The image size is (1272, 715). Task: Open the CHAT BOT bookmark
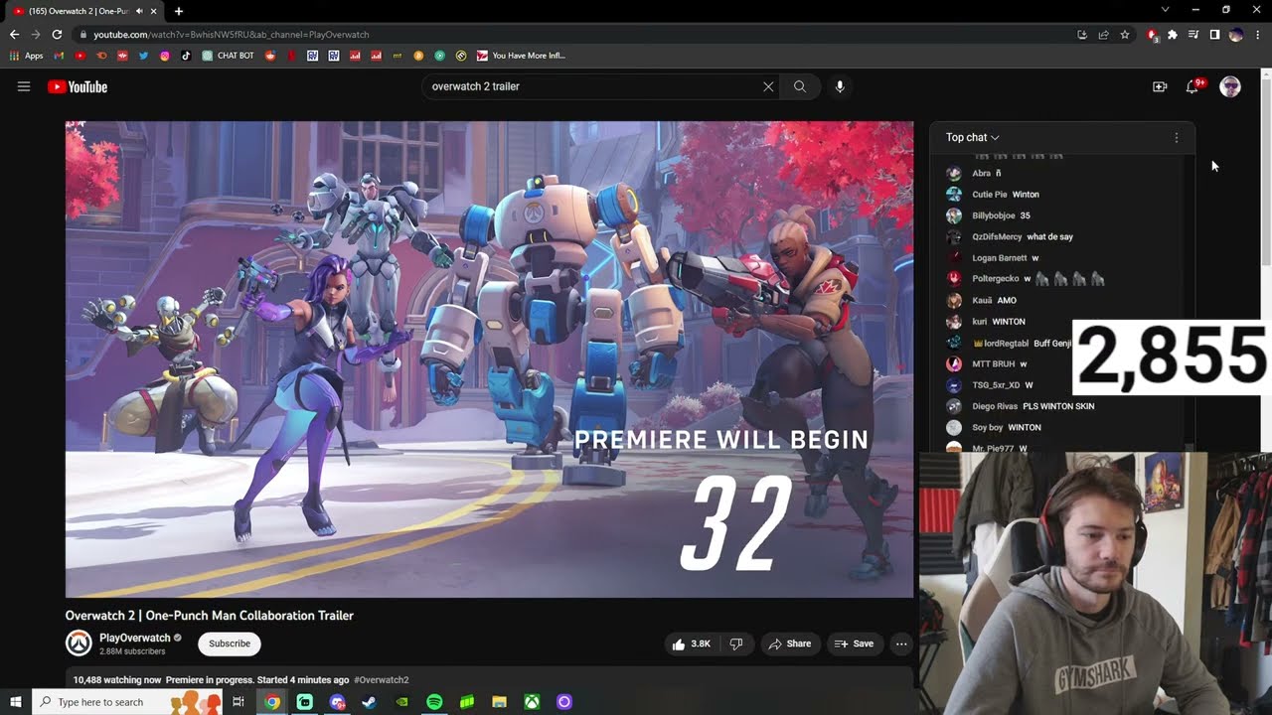(x=228, y=56)
